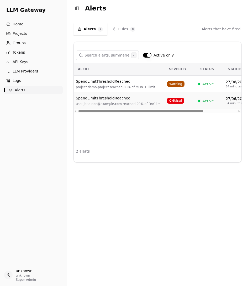Click the Alerts tab count badge
Image resolution: width=248 pixels, height=286 pixels.
[101, 29]
